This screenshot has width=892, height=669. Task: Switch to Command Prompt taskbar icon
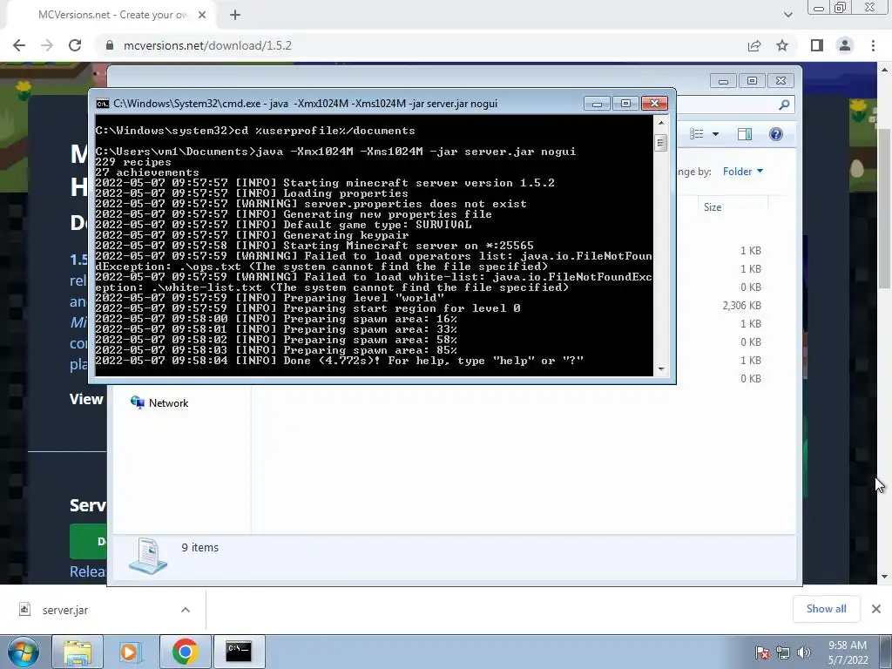239,652
